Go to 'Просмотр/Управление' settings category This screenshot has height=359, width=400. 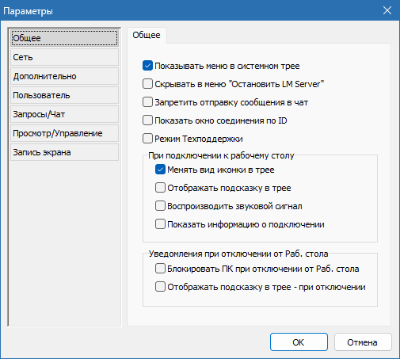click(64, 133)
